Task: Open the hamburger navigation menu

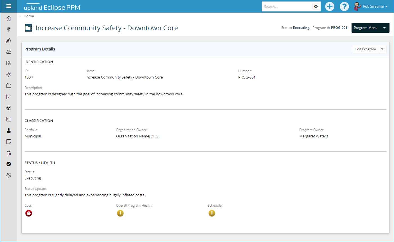Action: click(8, 6)
